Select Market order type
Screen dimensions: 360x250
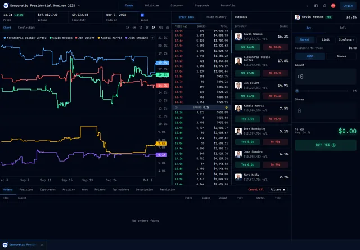coord(305,39)
